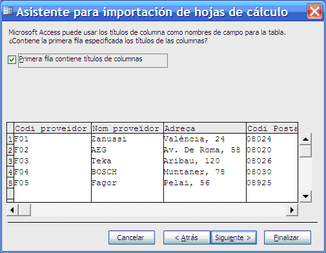Click cell 'Zanussi'

click(127, 139)
